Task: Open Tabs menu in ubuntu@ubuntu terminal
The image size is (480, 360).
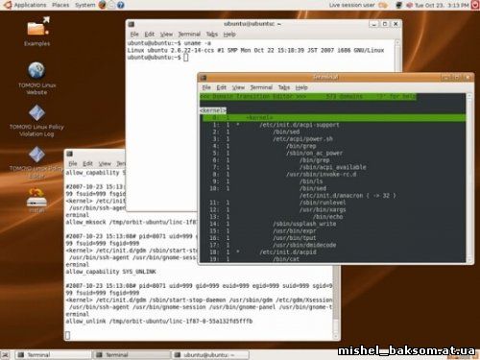Action: point(211,35)
